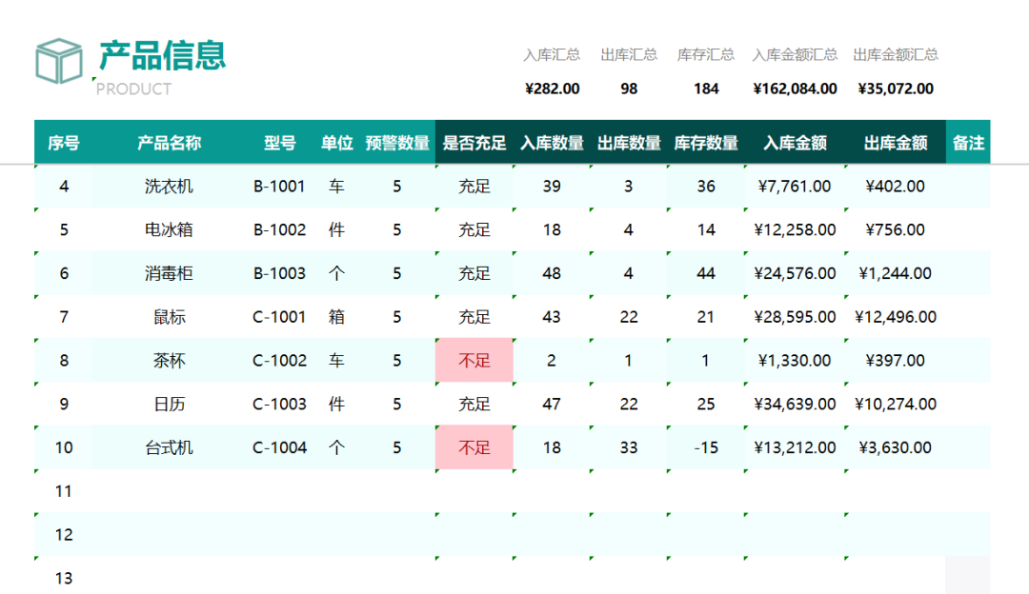Select the 日历 product name cell

click(169, 404)
